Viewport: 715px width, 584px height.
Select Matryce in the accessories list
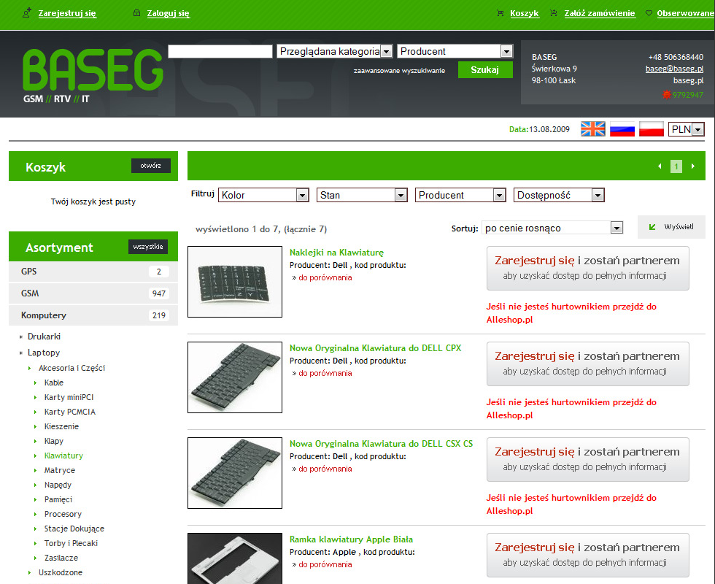tap(59, 470)
